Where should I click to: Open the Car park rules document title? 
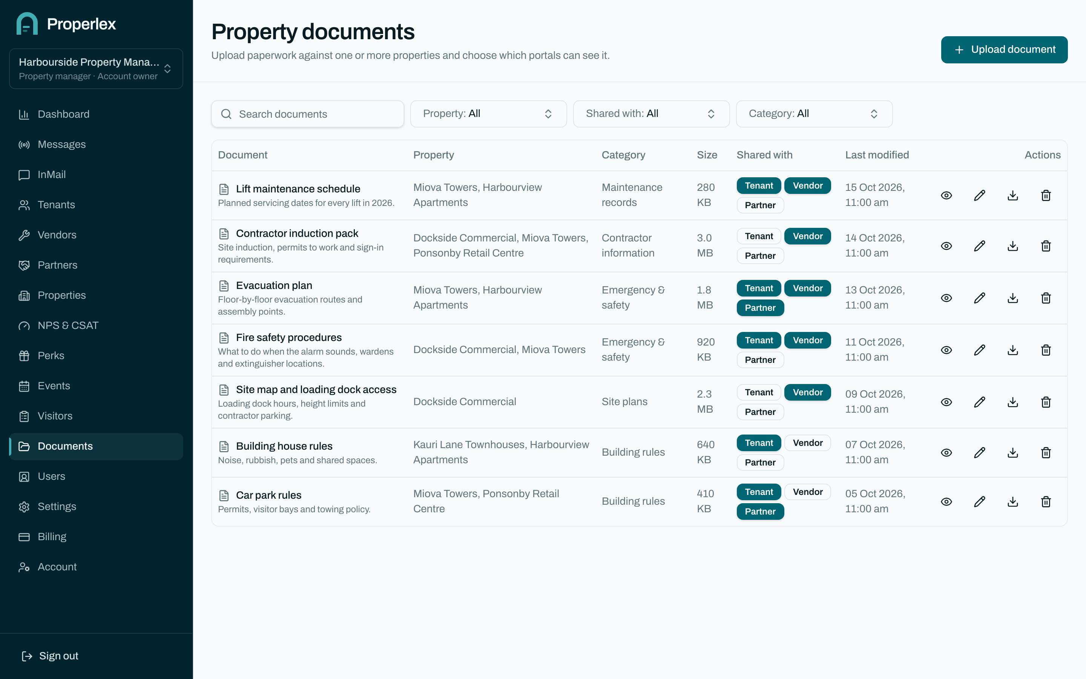tap(268, 495)
